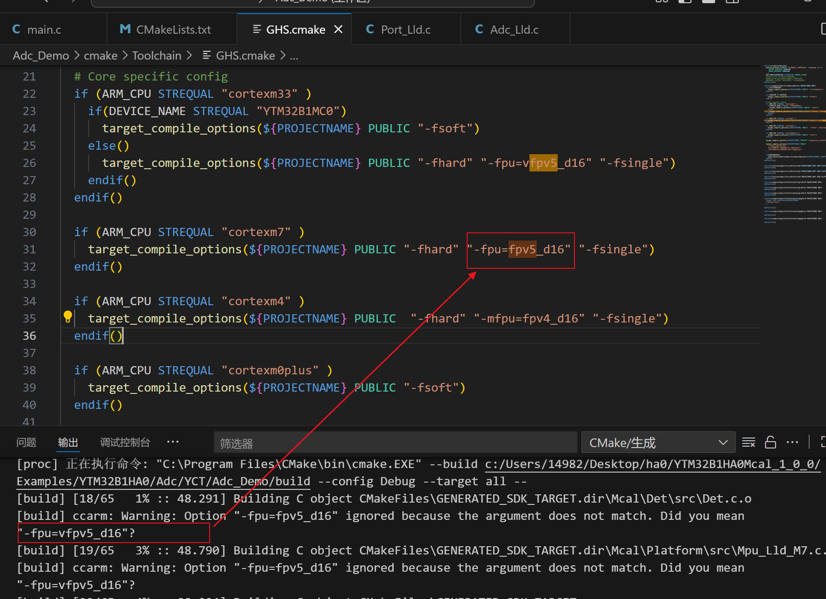Screen dimensions: 826x599
Task: Click "-fpu=fpv5_d16" on line 31
Action: (x=519, y=249)
